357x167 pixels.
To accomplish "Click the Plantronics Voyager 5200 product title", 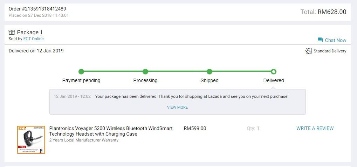I will point(111,131).
